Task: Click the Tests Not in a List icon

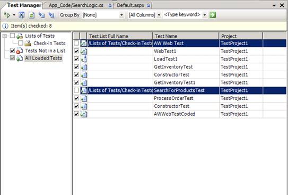Action: point(20,51)
